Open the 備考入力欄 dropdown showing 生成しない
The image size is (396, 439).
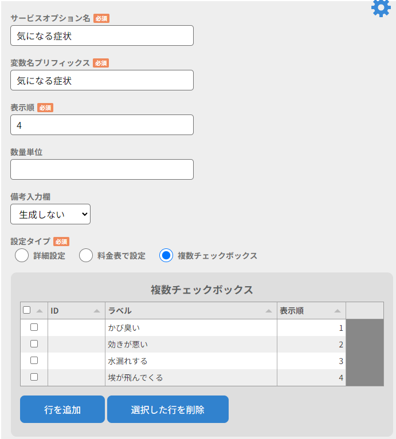click(x=50, y=214)
